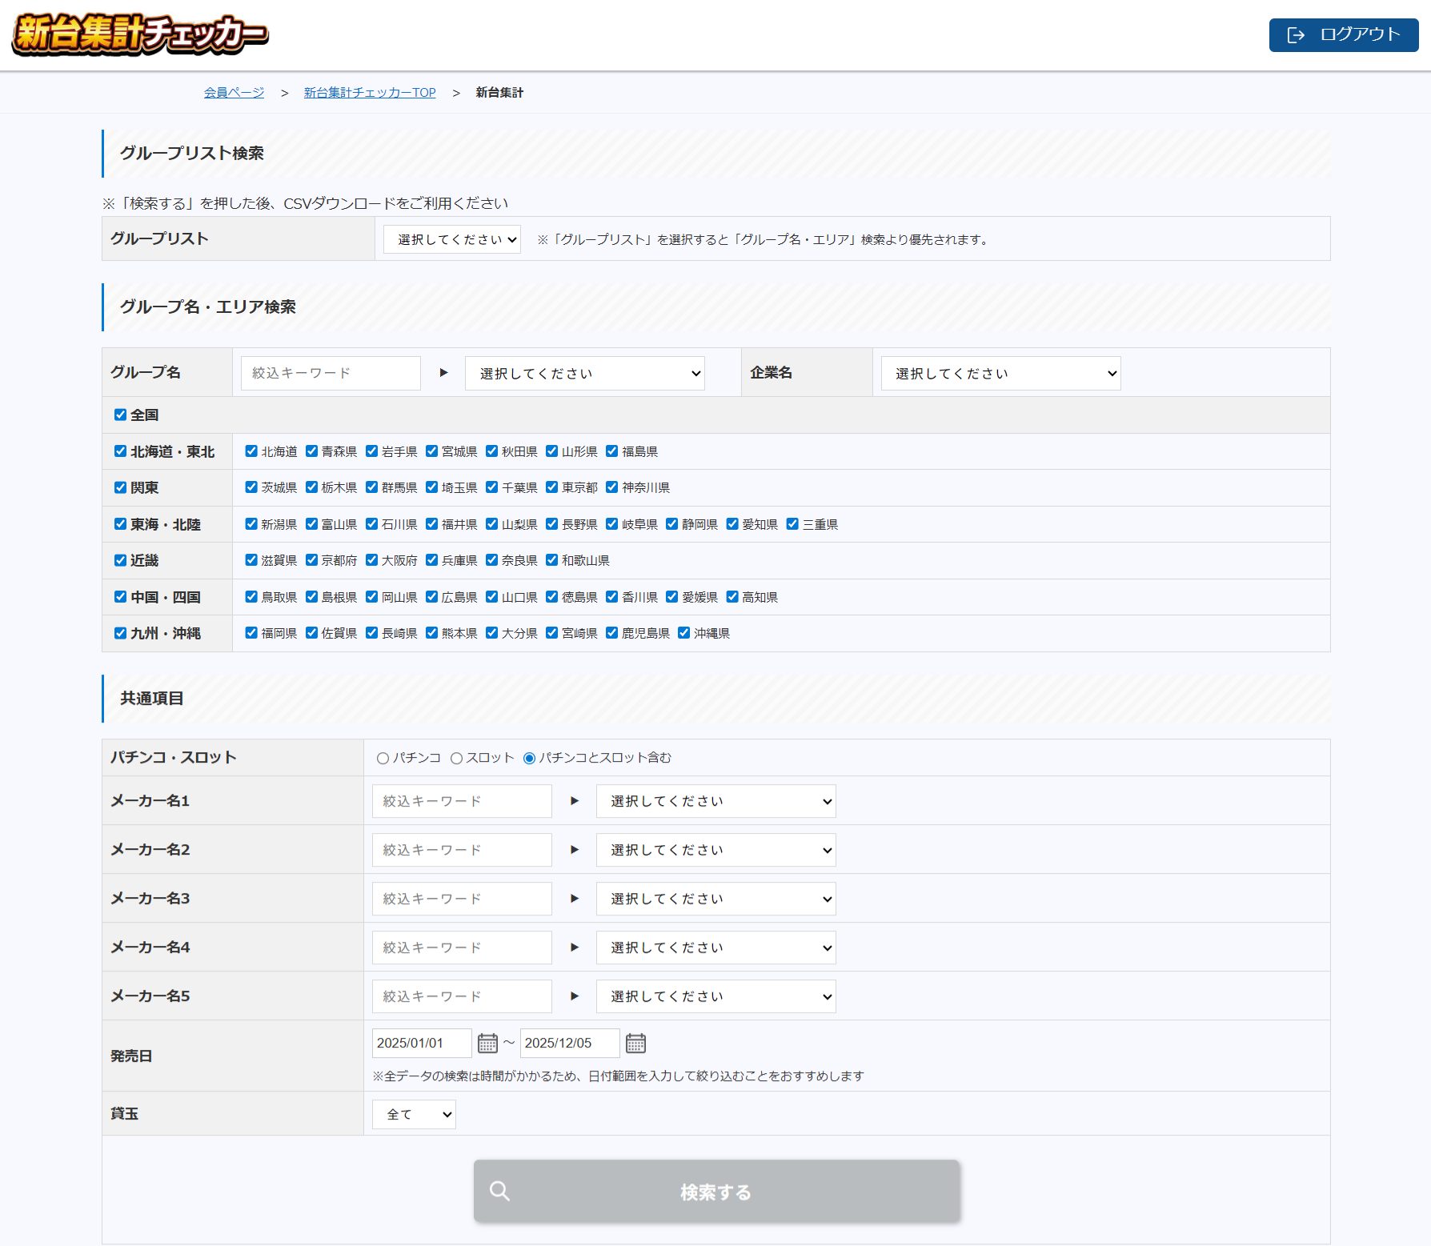Click the arrow beside メーカー名5 keyword field

(574, 996)
